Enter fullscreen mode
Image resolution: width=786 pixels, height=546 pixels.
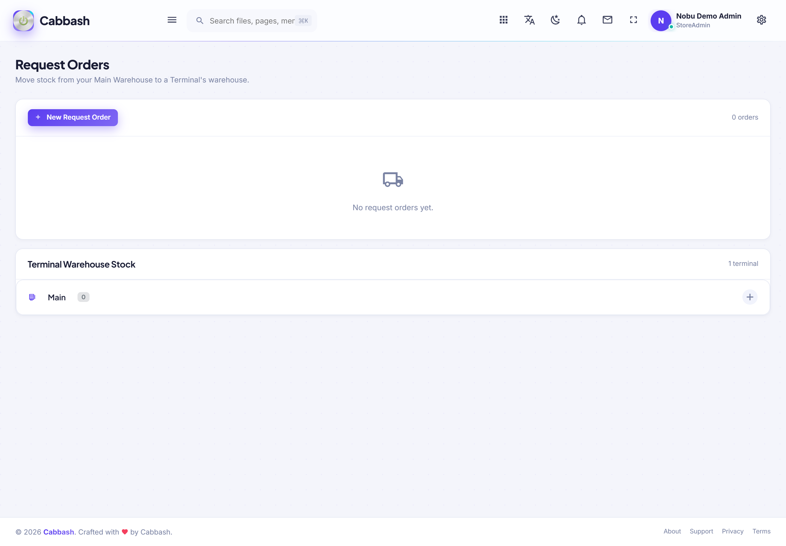633,20
